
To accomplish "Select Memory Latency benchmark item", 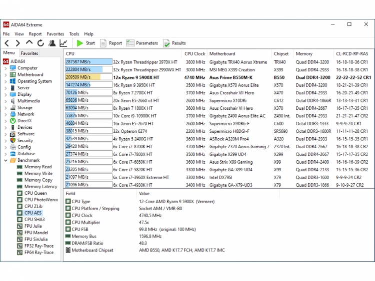I will pos(40,187).
